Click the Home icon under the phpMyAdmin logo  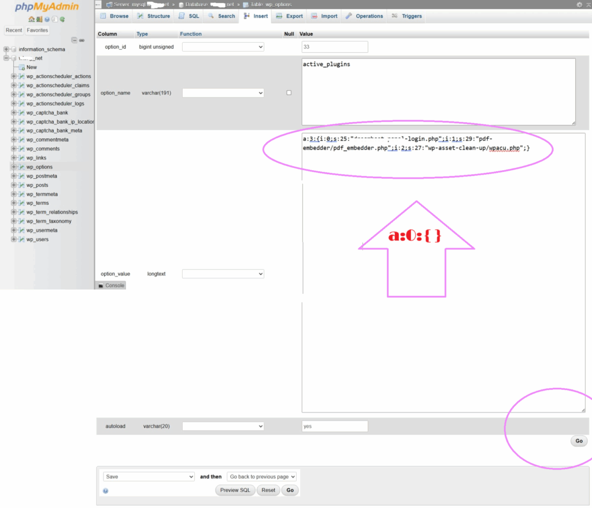coord(31,19)
